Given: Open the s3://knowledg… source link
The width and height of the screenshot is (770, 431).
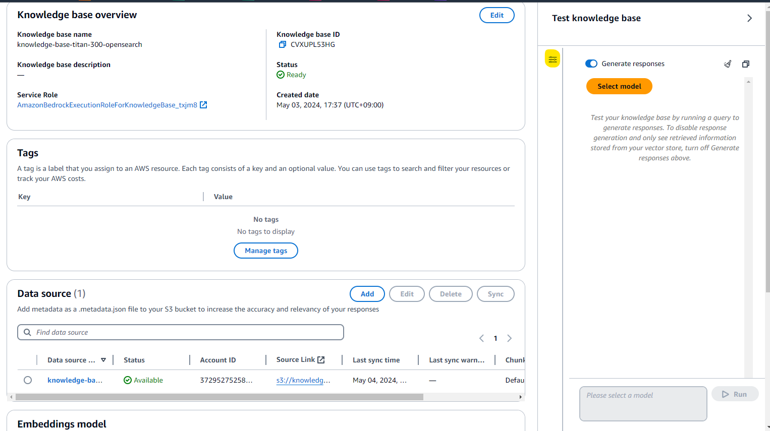Looking at the screenshot, I should 303,380.
